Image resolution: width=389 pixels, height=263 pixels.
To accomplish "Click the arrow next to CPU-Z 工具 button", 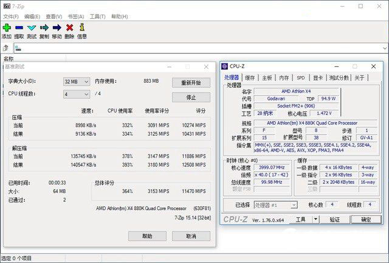I will click(315, 219).
